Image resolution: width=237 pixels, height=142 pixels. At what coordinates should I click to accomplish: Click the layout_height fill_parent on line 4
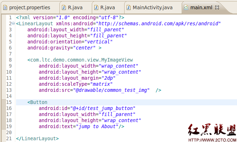[77, 36]
